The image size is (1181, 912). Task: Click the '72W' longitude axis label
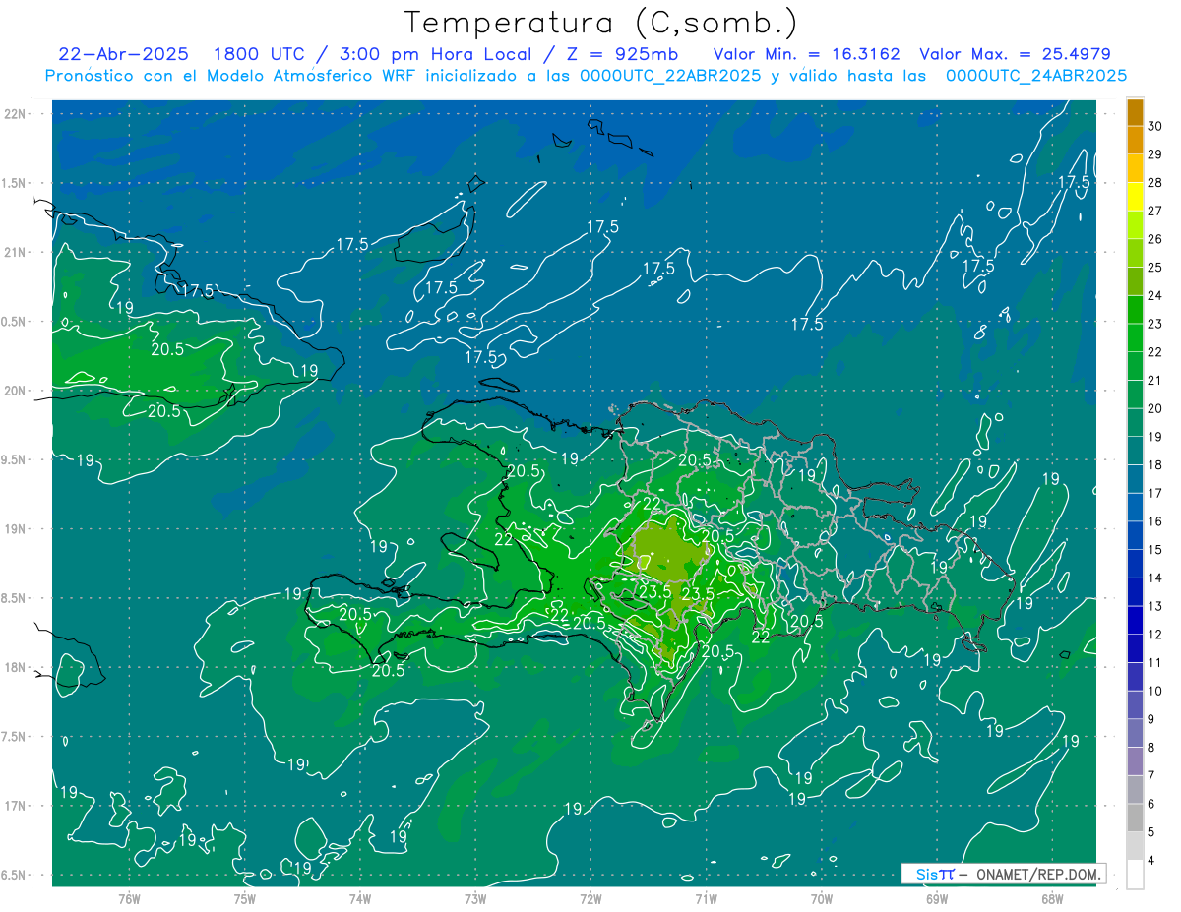(x=590, y=898)
